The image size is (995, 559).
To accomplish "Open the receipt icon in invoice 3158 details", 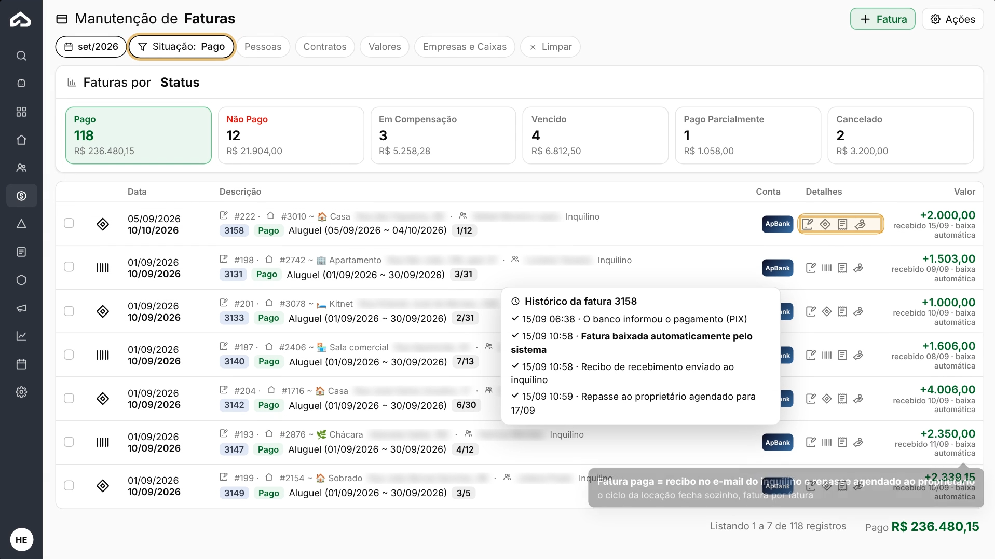I will pyautogui.click(x=842, y=224).
